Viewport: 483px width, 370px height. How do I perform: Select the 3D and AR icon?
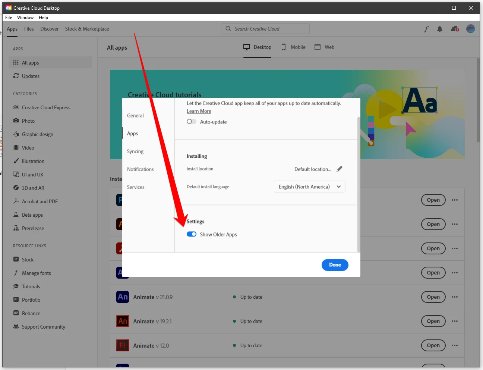(16, 188)
